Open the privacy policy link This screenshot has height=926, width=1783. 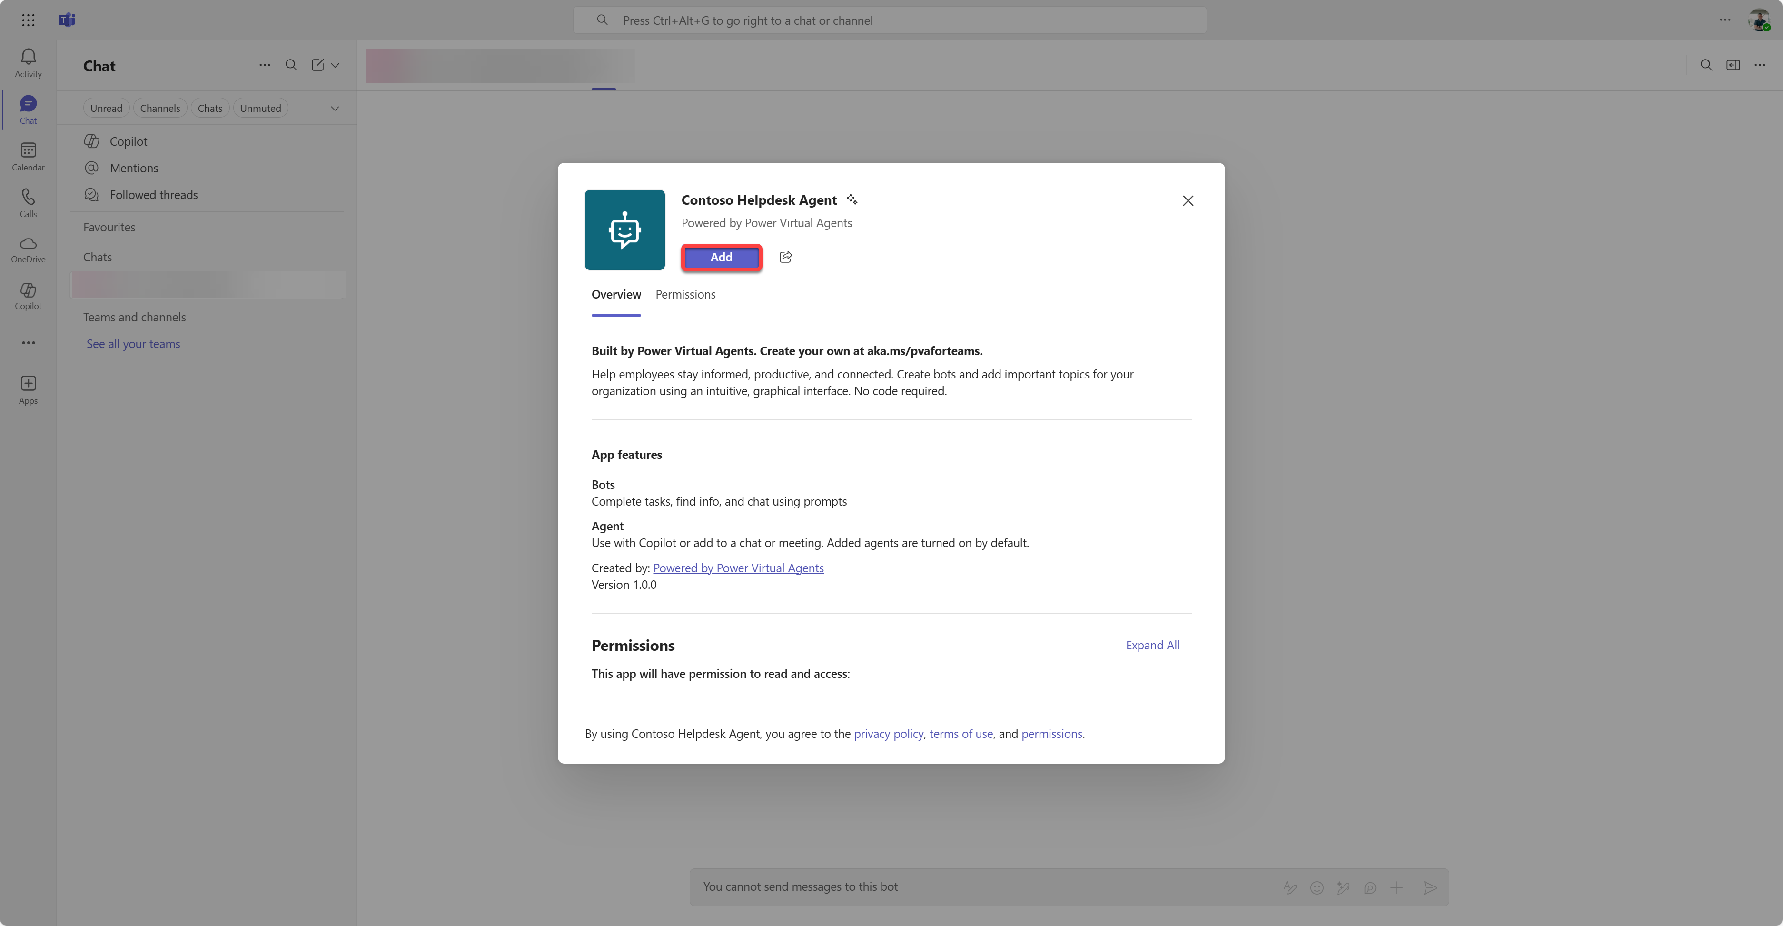[x=888, y=734]
